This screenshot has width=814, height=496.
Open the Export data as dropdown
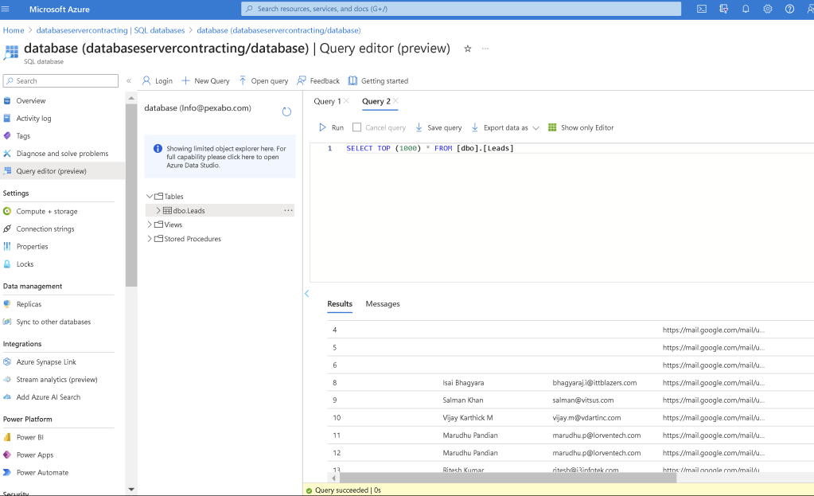pos(505,127)
